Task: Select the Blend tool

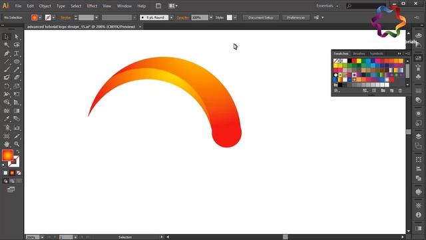Action: pyautogui.click(x=17, y=119)
